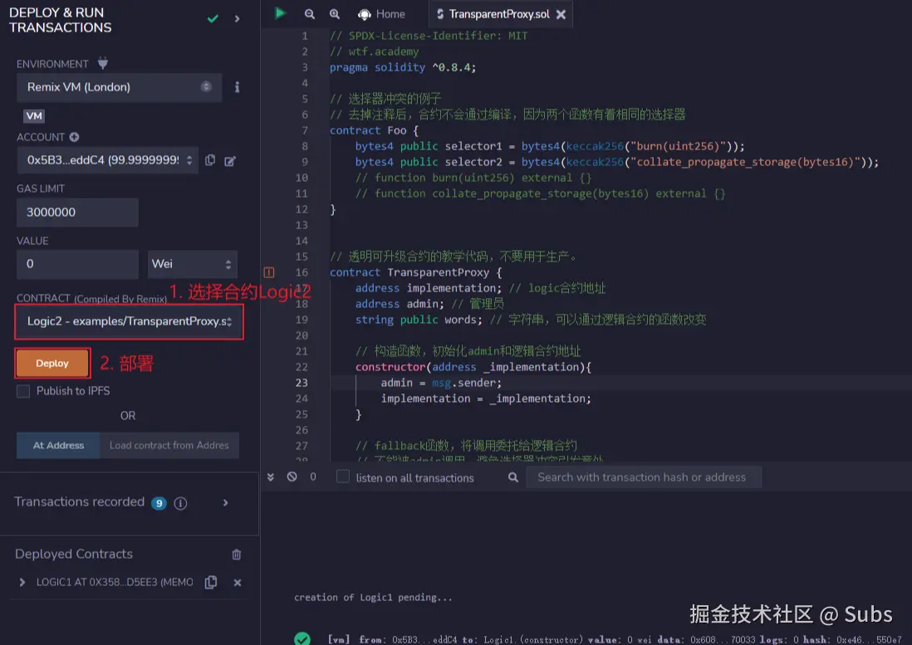
Task: Click the pending transactions counter 0
Action: [x=313, y=476]
